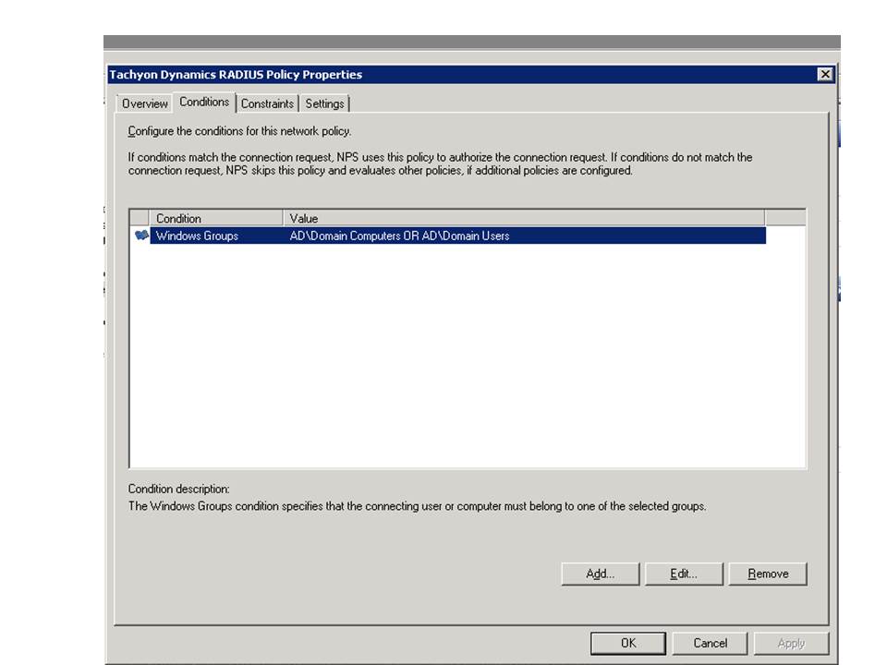Image resolution: width=887 pixels, height=665 pixels.
Task: Click the Apply button
Action: click(791, 643)
